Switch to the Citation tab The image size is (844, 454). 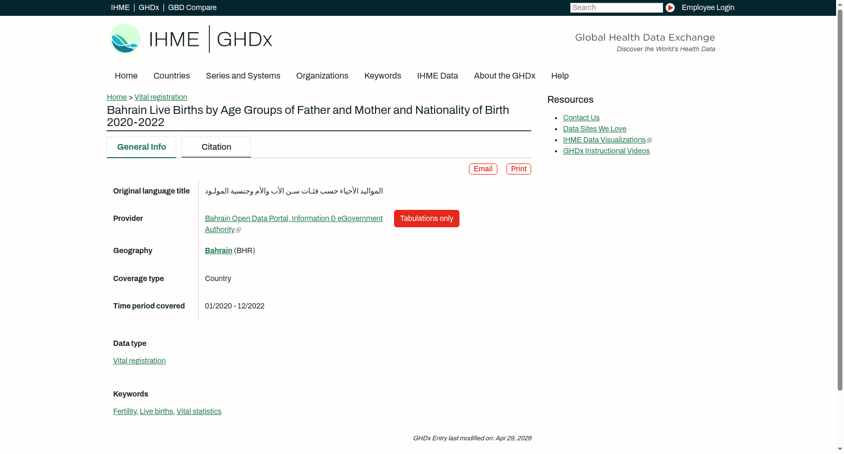click(216, 147)
